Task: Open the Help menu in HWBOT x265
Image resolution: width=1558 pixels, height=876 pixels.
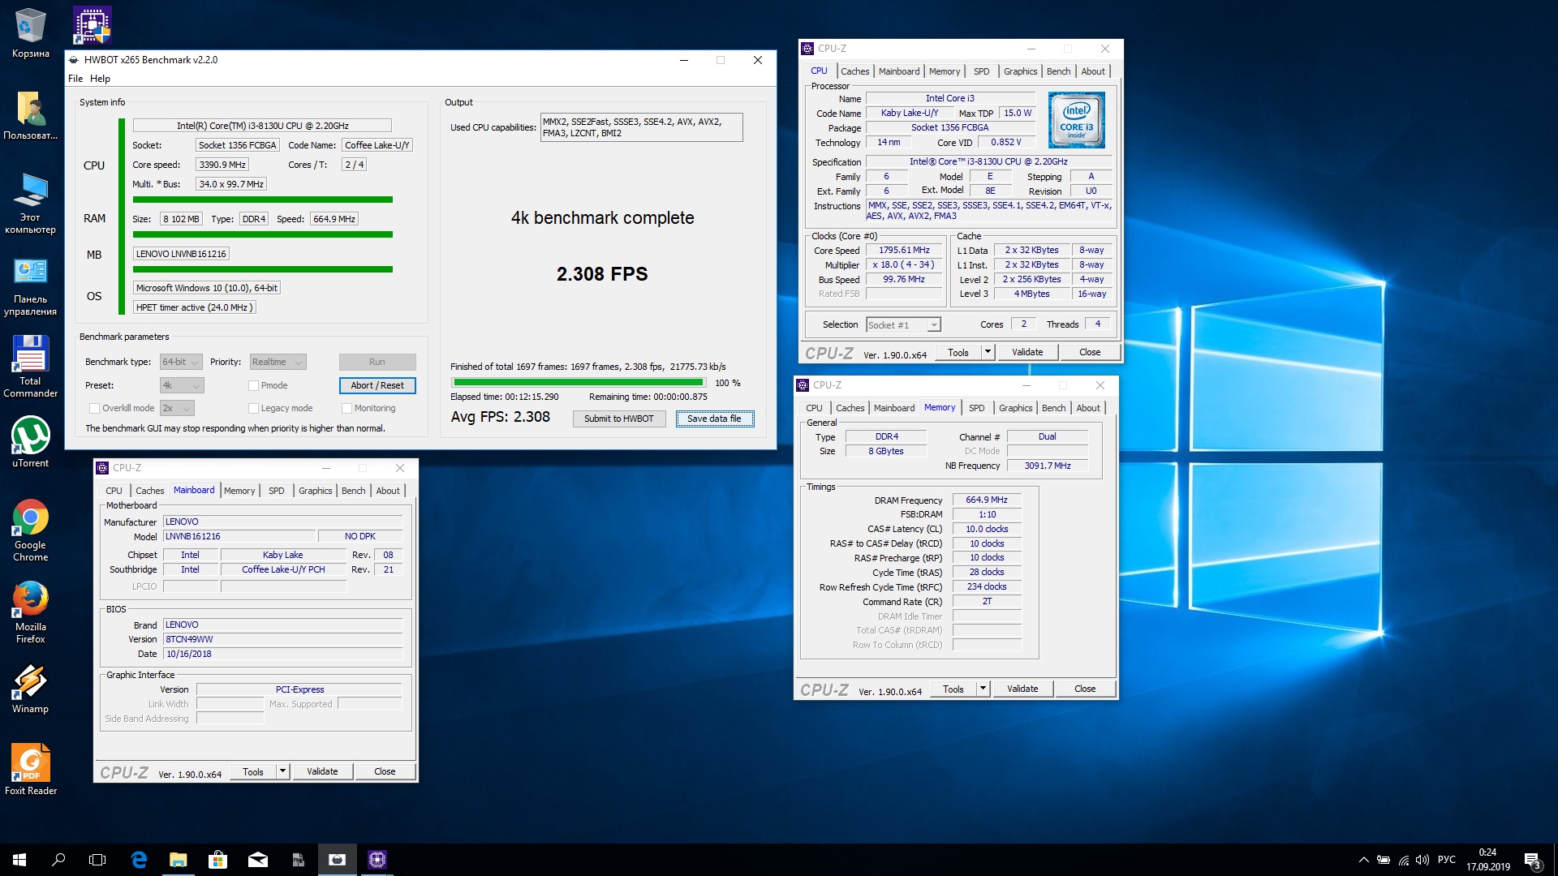Action: click(x=100, y=79)
